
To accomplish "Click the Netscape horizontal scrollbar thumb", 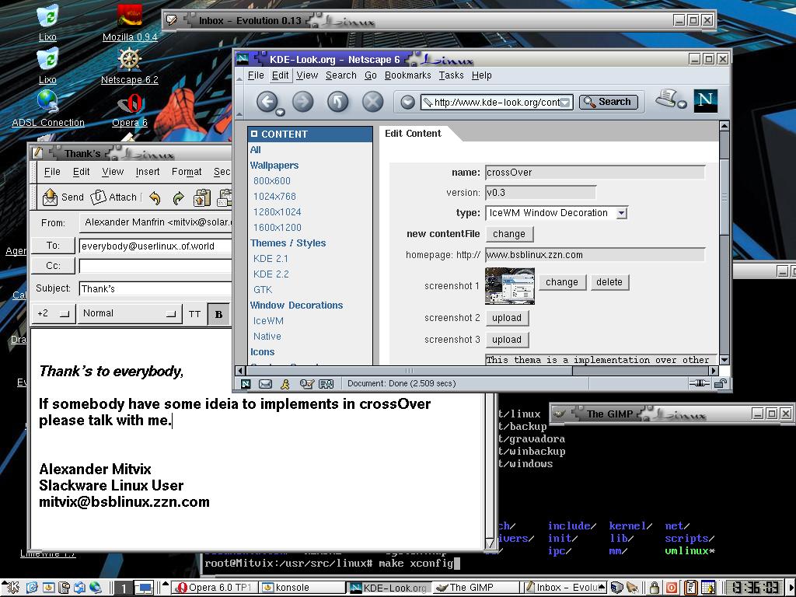I will pos(409,371).
